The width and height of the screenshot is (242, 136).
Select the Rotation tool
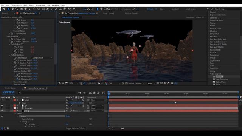tap(34, 9)
